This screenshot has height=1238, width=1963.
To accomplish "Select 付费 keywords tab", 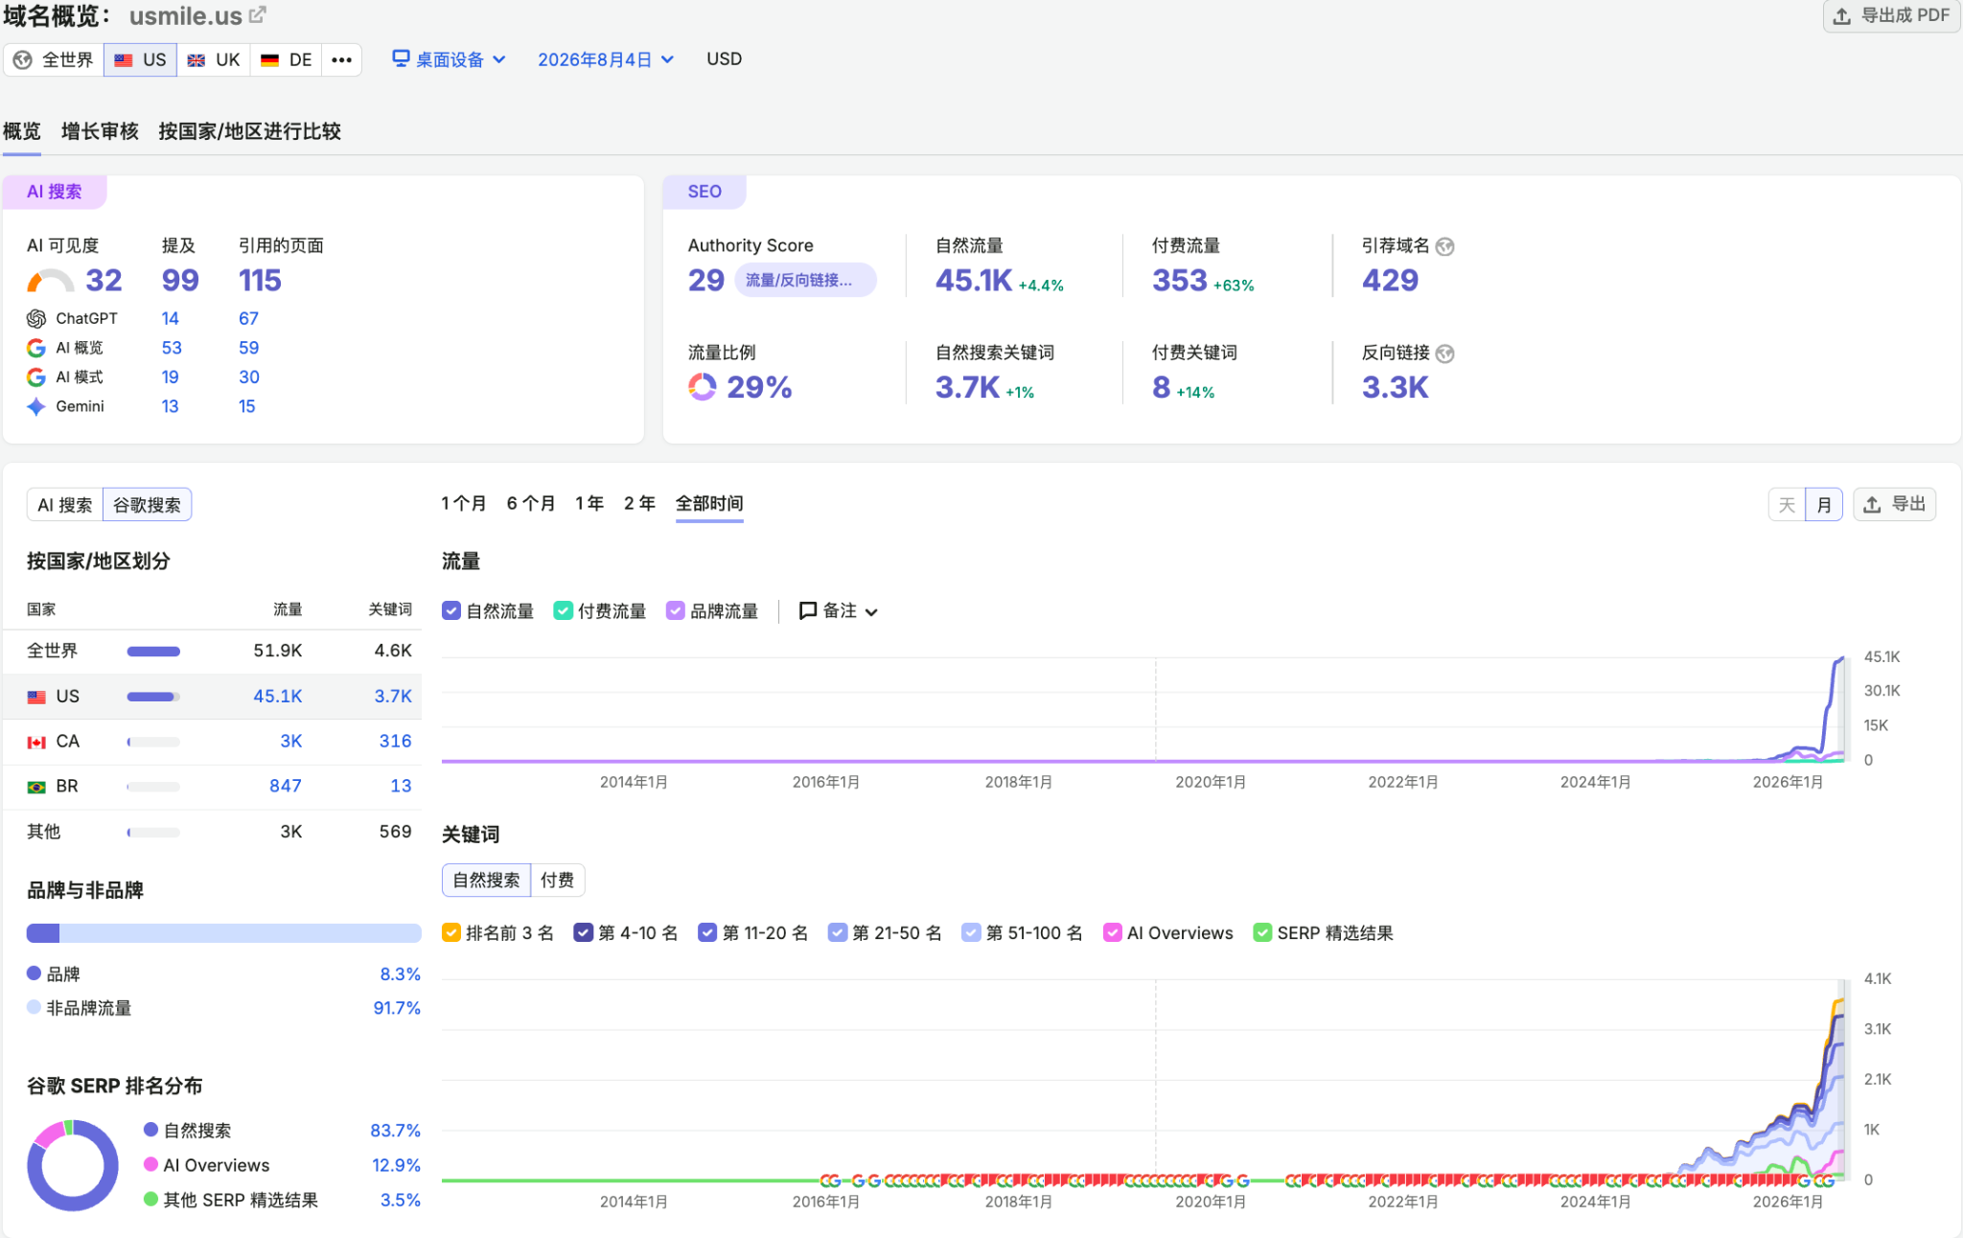I will click(x=558, y=880).
